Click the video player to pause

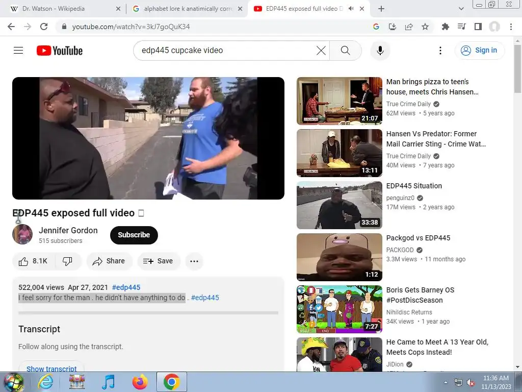tap(148, 138)
